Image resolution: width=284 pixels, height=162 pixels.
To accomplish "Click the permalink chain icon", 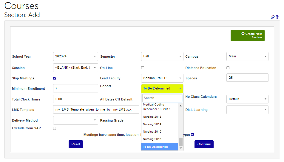I will (272, 17).
